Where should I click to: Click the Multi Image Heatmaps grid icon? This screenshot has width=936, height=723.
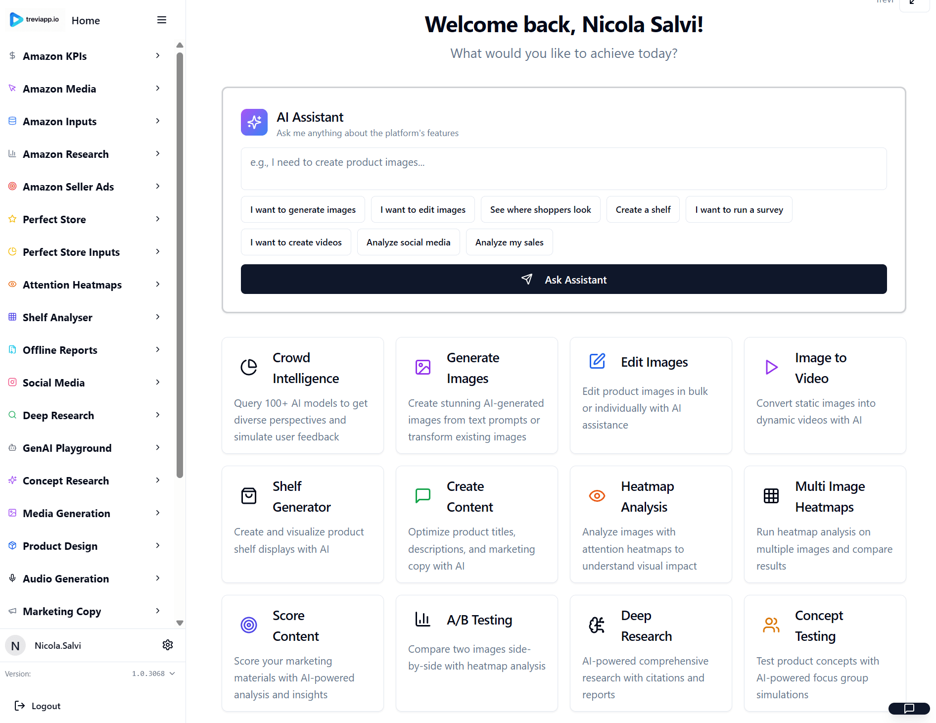(771, 496)
